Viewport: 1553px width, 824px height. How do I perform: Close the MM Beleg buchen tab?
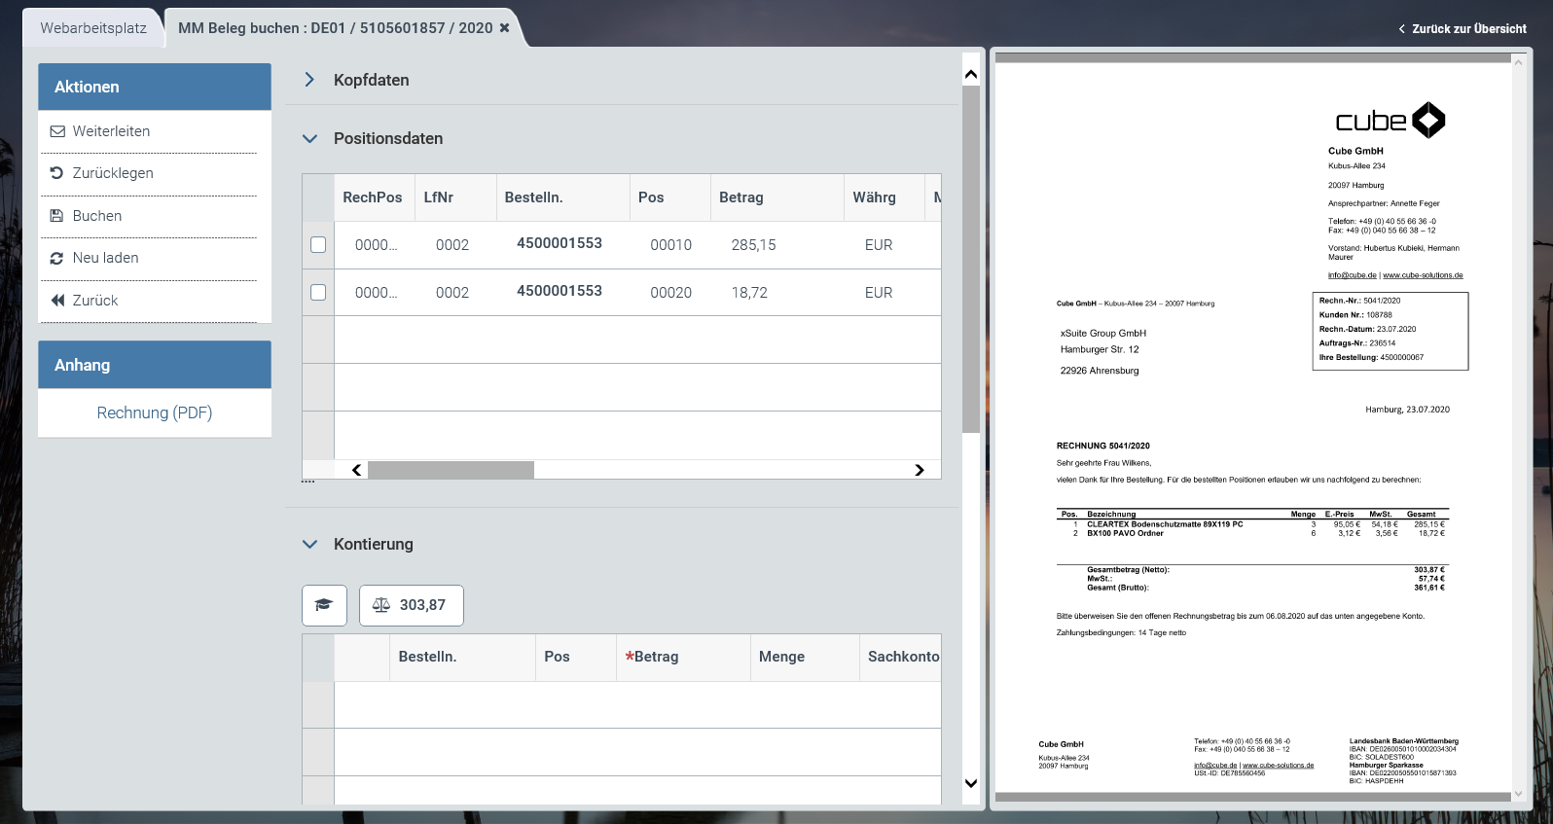(504, 28)
